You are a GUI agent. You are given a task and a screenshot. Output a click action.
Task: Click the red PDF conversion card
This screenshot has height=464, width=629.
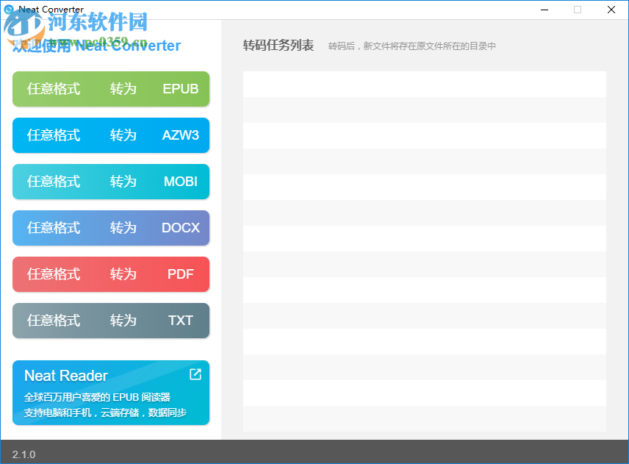(x=110, y=274)
